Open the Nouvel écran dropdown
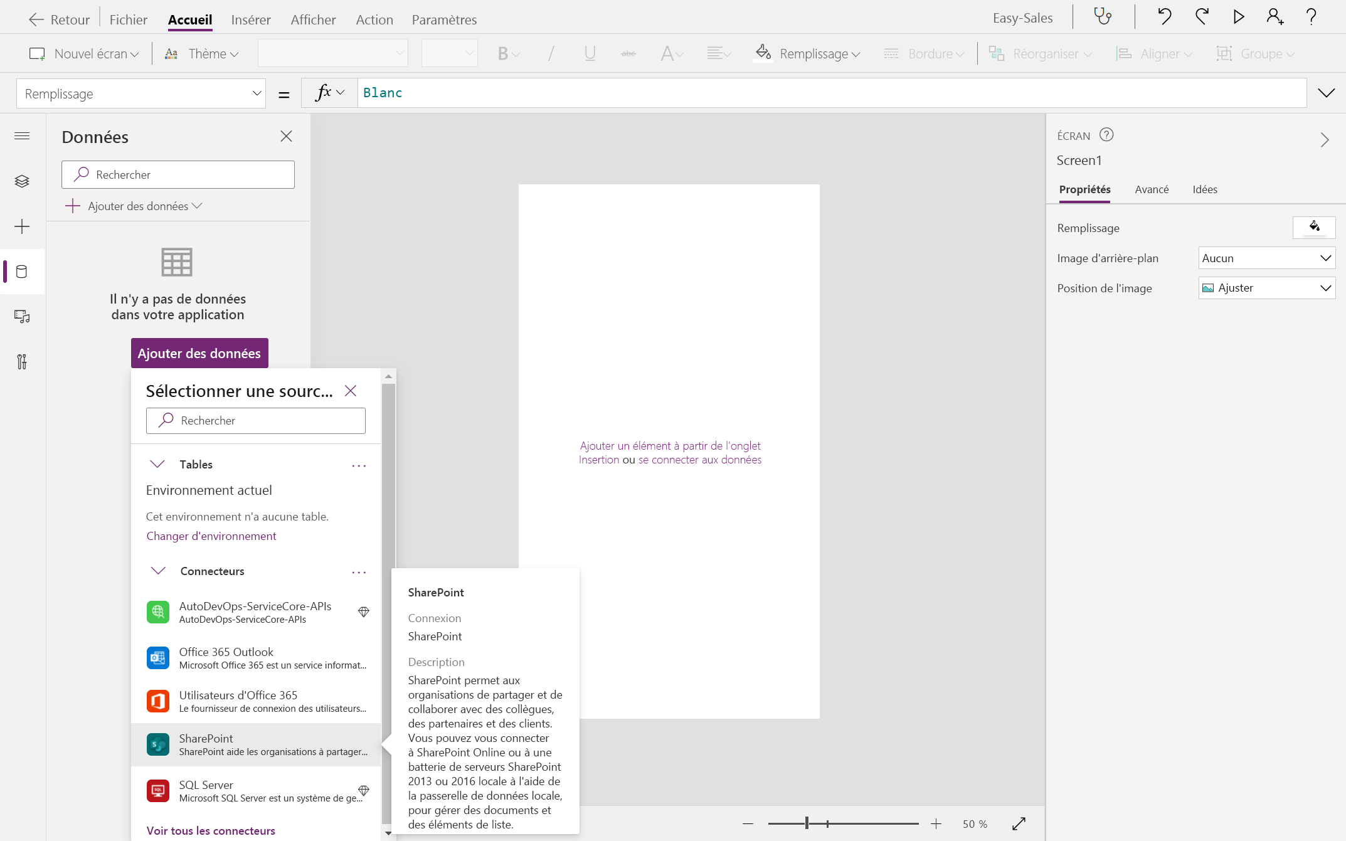1346x841 pixels. point(84,54)
